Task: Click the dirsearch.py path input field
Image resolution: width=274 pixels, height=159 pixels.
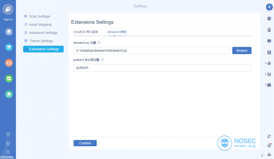Action: click(152, 51)
